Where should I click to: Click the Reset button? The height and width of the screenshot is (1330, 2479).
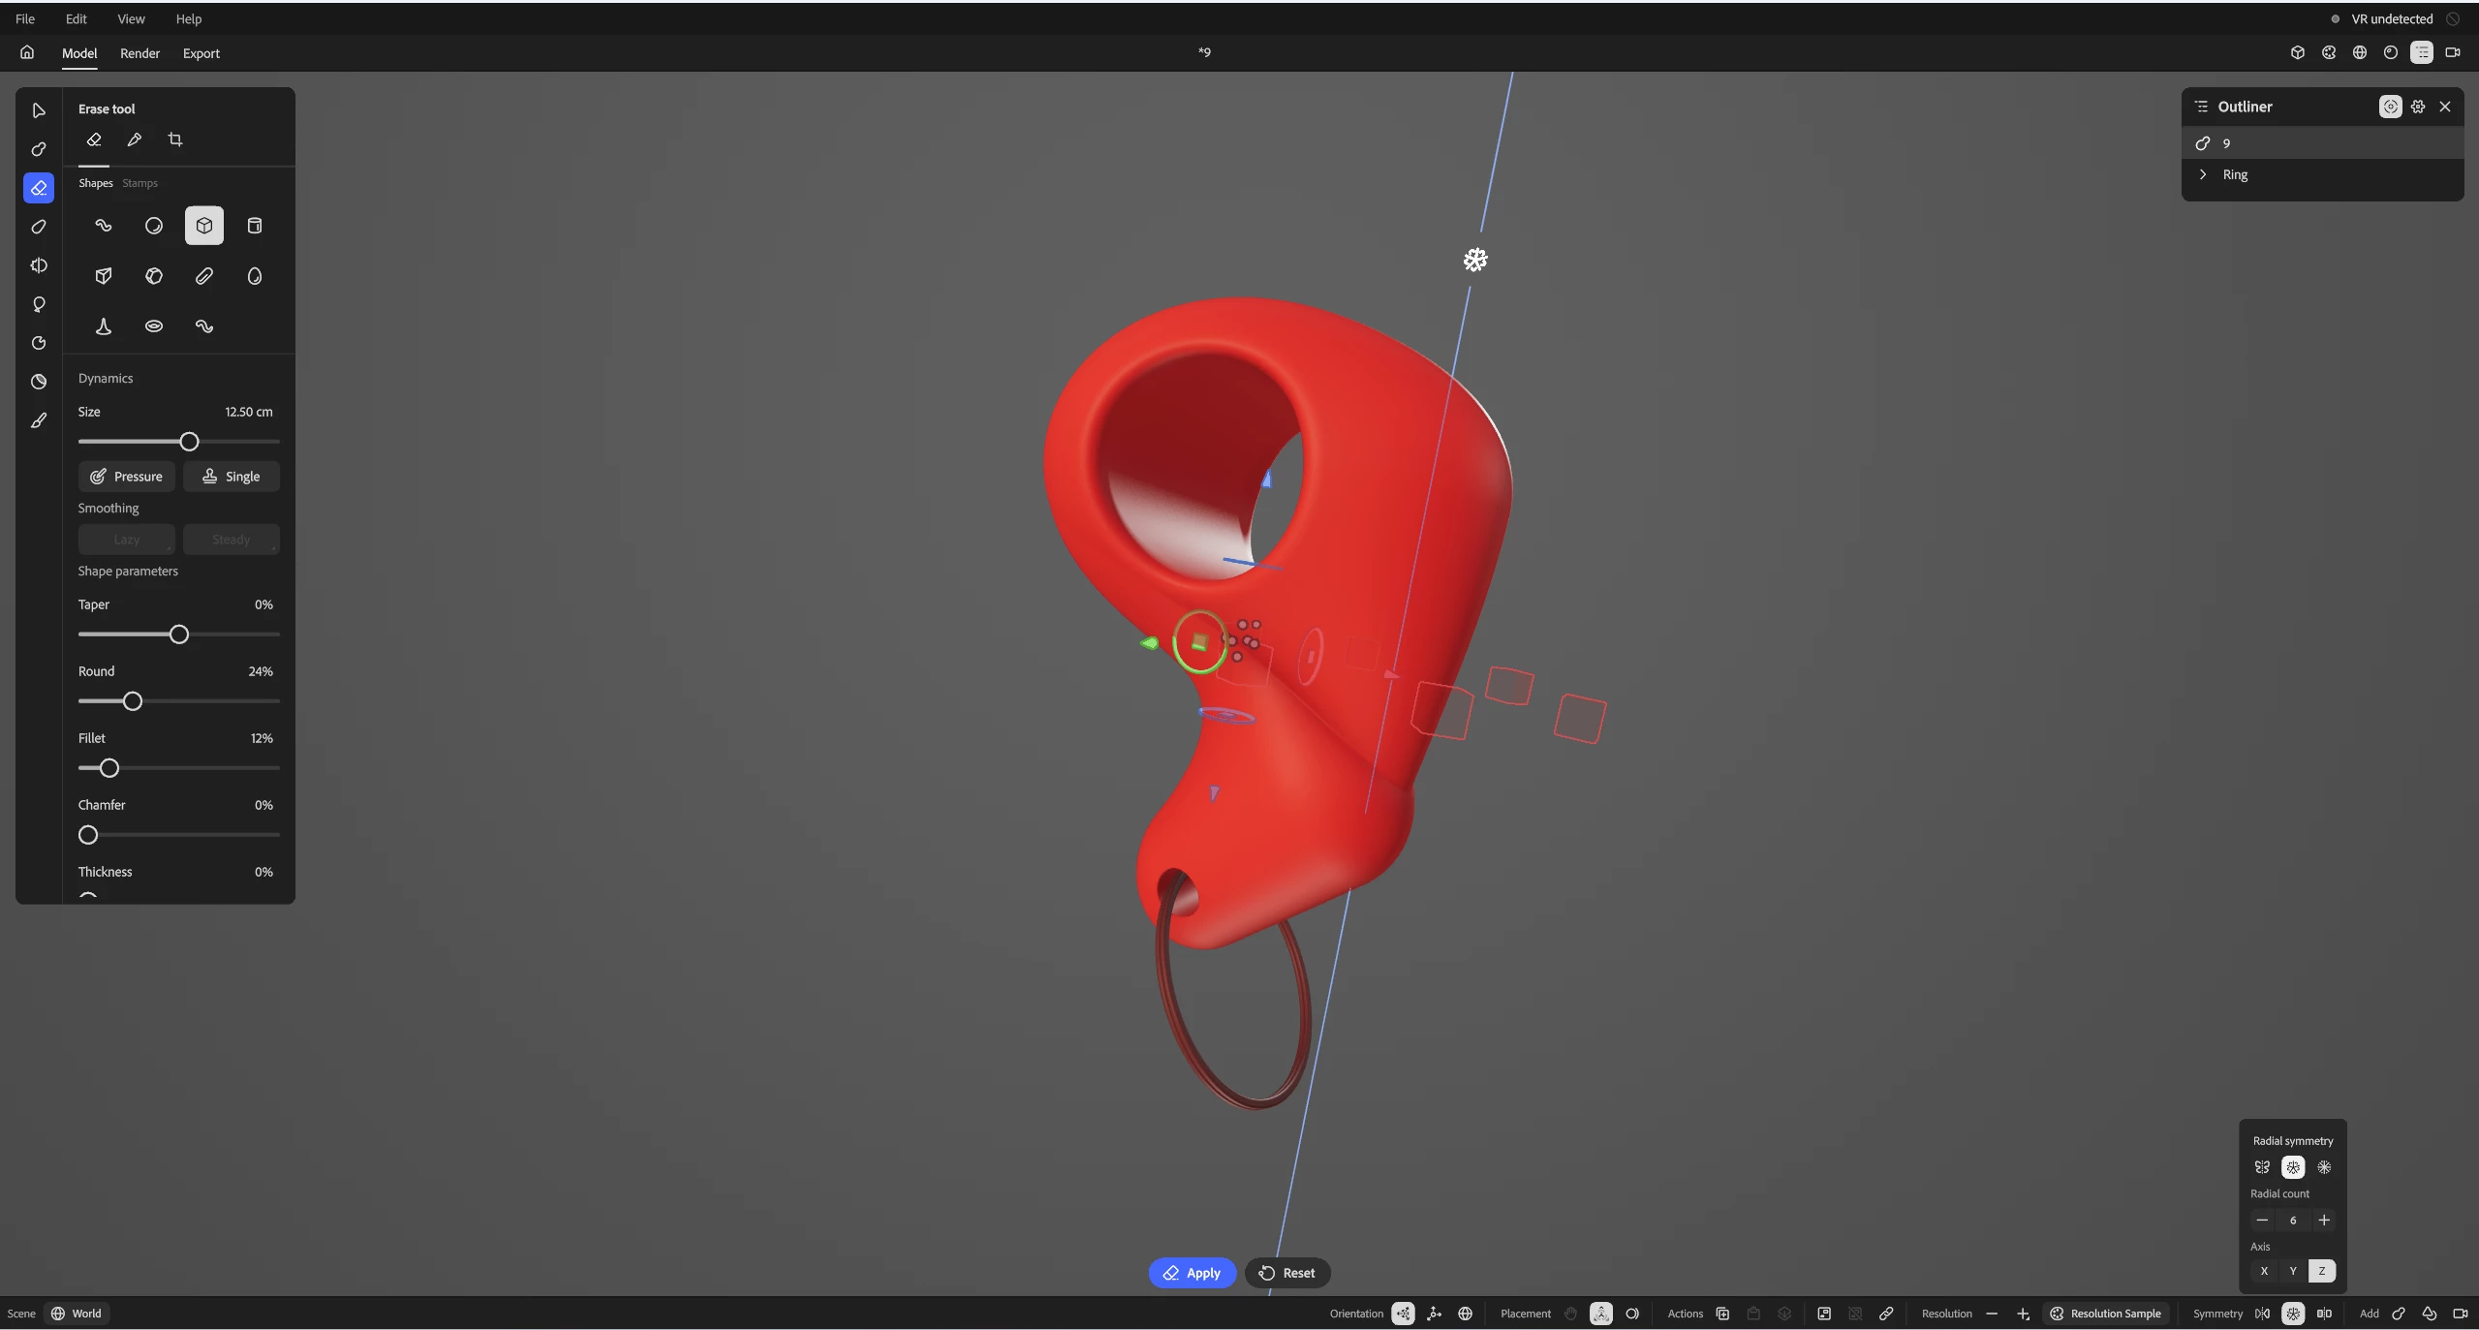(1287, 1273)
